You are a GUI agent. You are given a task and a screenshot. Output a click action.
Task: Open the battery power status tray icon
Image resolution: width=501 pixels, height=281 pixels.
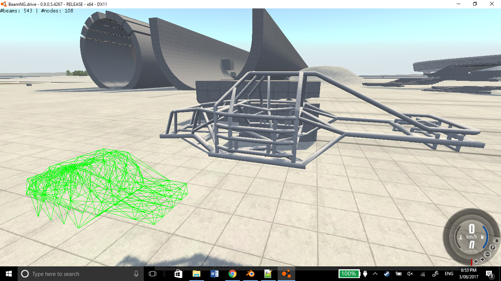click(399, 274)
